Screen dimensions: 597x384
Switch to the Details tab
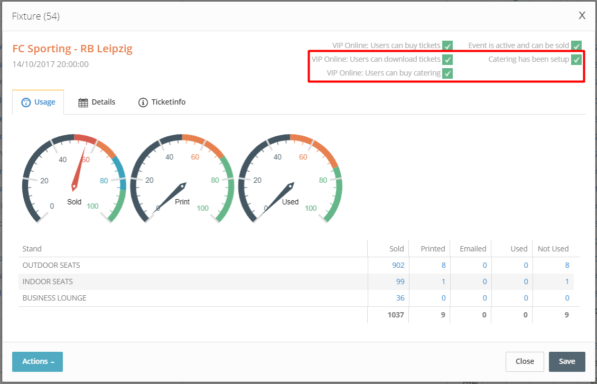tap(97, 102)
